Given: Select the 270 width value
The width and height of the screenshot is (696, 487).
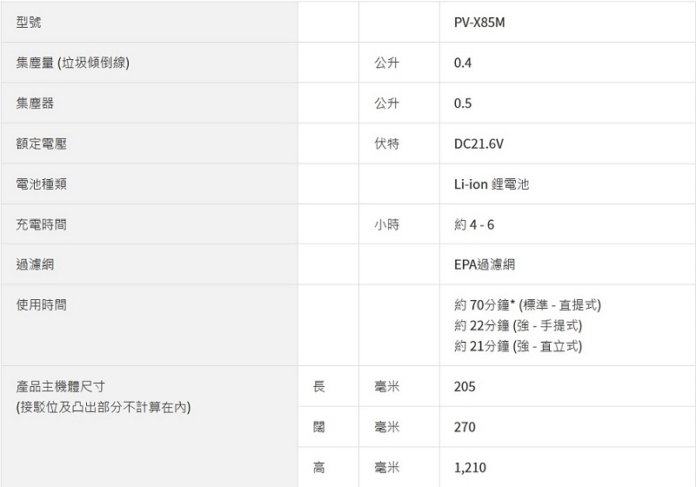Looking at the screenshot, I should click(465, 427).
